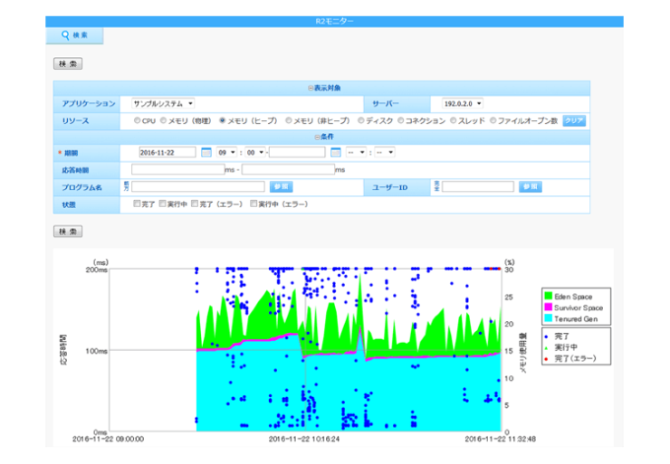Click the green Eden Space legend swatch
670x464 pixels.
pos(548,296)
